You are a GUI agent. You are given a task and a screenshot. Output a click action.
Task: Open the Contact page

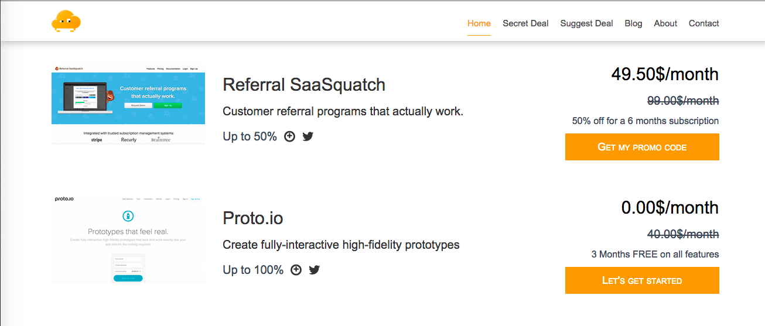[x=703, y=23]
